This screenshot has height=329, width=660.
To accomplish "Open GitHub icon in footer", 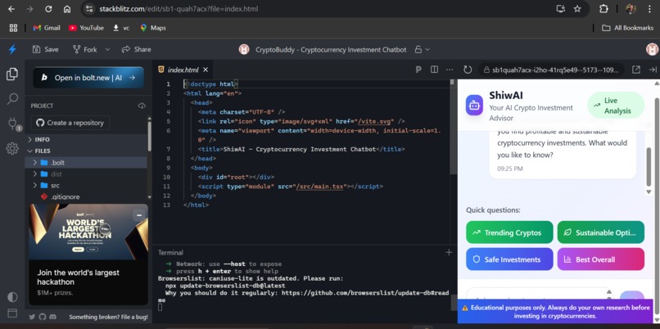I will click(42, 317).
